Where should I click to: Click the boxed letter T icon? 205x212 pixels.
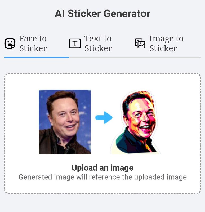coord(75,43)
